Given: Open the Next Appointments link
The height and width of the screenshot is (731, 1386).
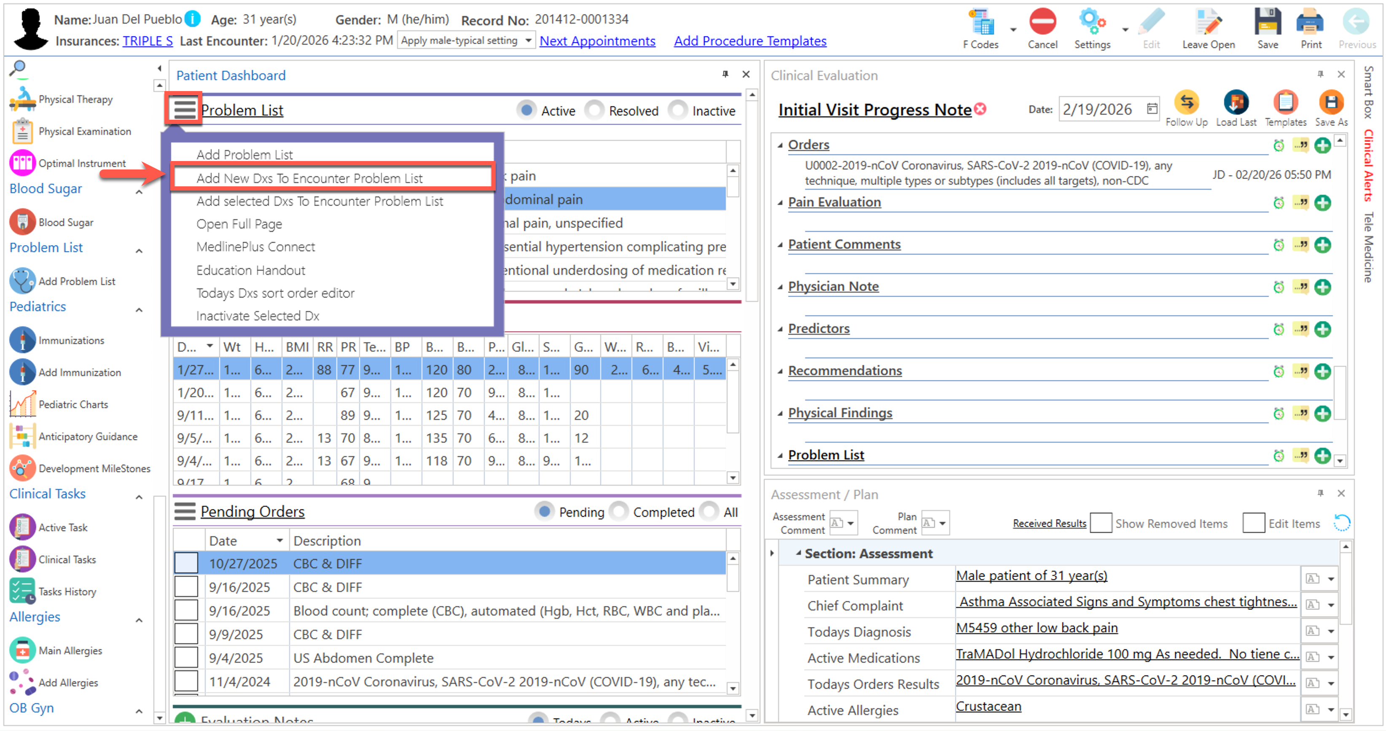Looking at the screenshot, I should click(597, 41).
